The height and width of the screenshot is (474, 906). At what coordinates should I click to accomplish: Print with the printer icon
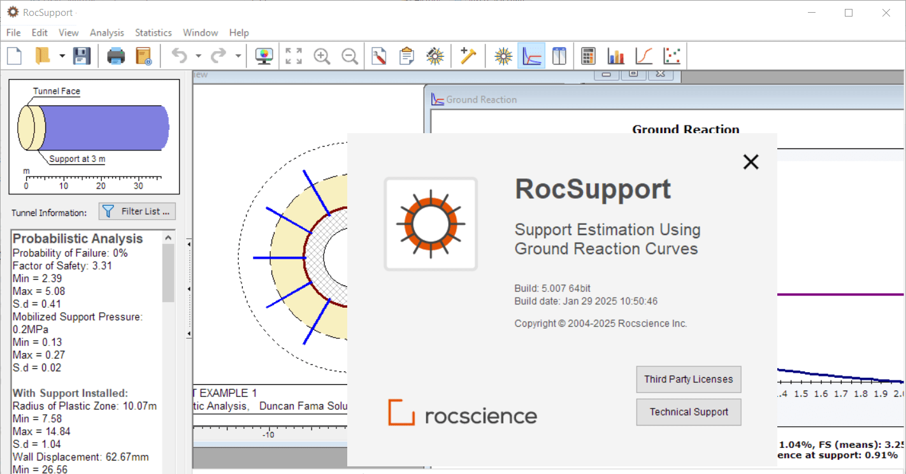point(116,56)
